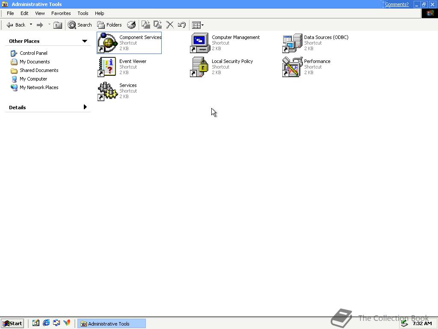The image size is (438, 329).
Task: Click the Event Viewer name label
Action: click(133, 61)
